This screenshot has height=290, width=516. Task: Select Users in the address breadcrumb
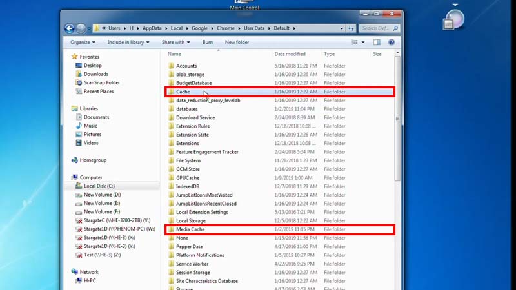tap(114, 28)
